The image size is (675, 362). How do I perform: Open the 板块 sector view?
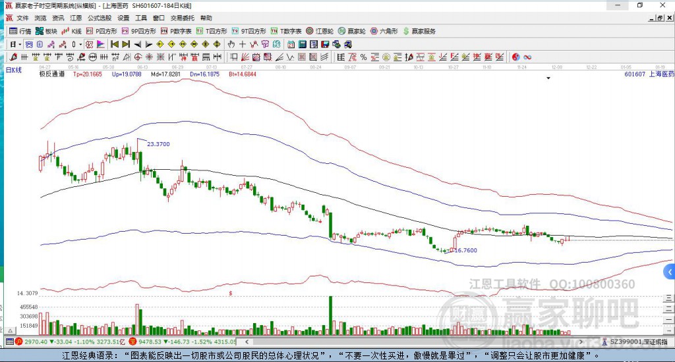pyautogui.click(x=46, y=31)
